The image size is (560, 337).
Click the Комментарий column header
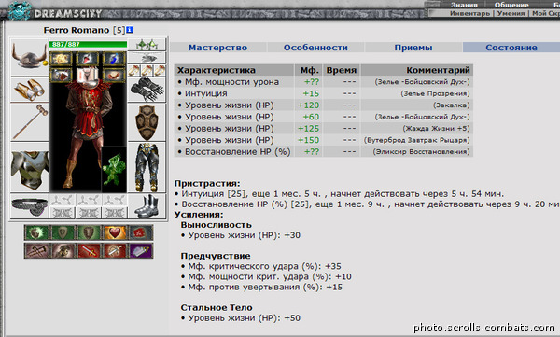pos(417,70)
